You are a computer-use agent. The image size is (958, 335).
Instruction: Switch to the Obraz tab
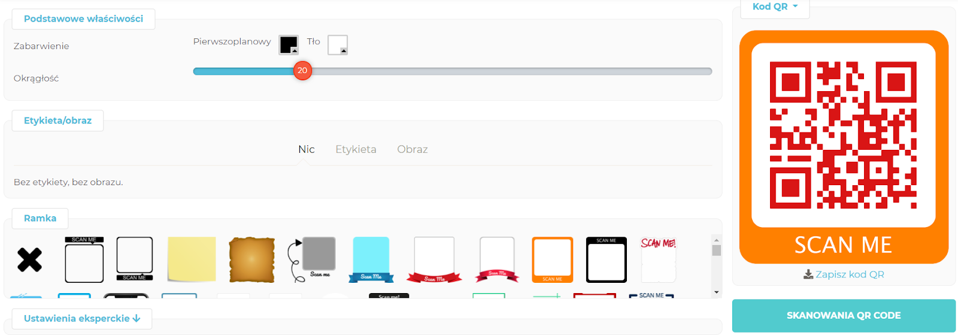[413, 149]
